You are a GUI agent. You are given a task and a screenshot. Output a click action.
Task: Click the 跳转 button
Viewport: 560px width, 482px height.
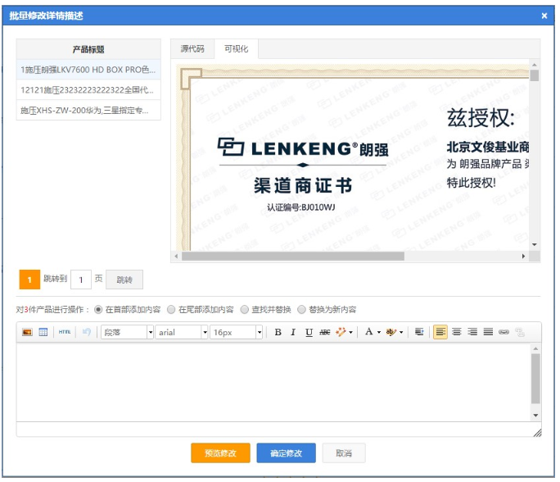[x=124, y=280]
